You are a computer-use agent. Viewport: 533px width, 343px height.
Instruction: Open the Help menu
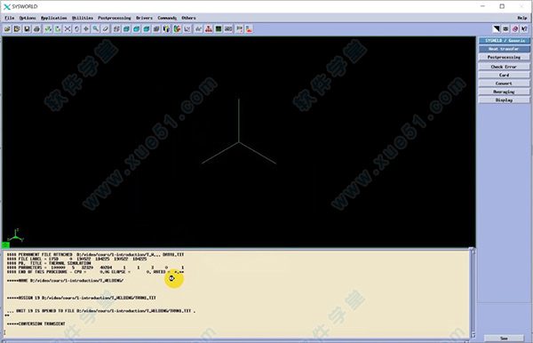[x=522, y=18]
